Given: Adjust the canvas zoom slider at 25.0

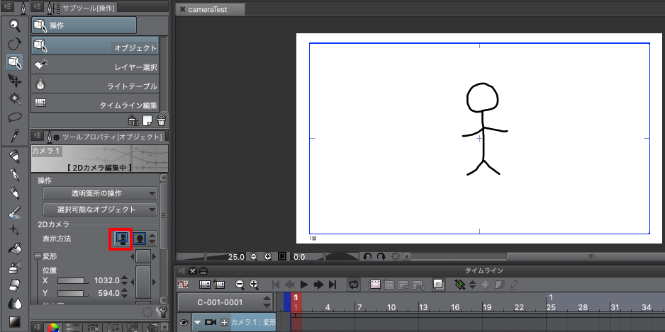Looking at the screenshot, I should (211, 257).
